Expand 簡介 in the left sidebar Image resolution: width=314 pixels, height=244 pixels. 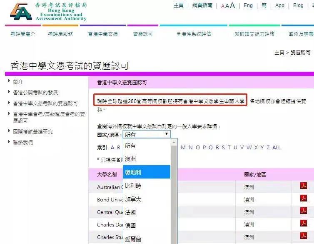[18, 81]
